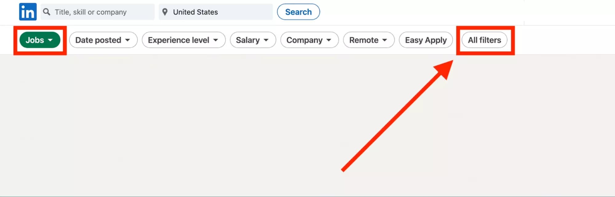Toggle the Easy Apply filter
615x197 pixels.
click(x=425, y=40)
